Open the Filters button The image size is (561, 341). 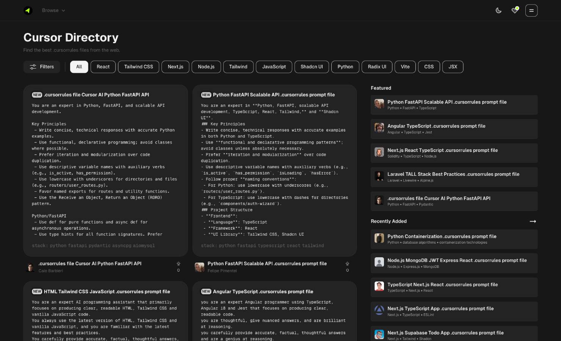(42, 67)
